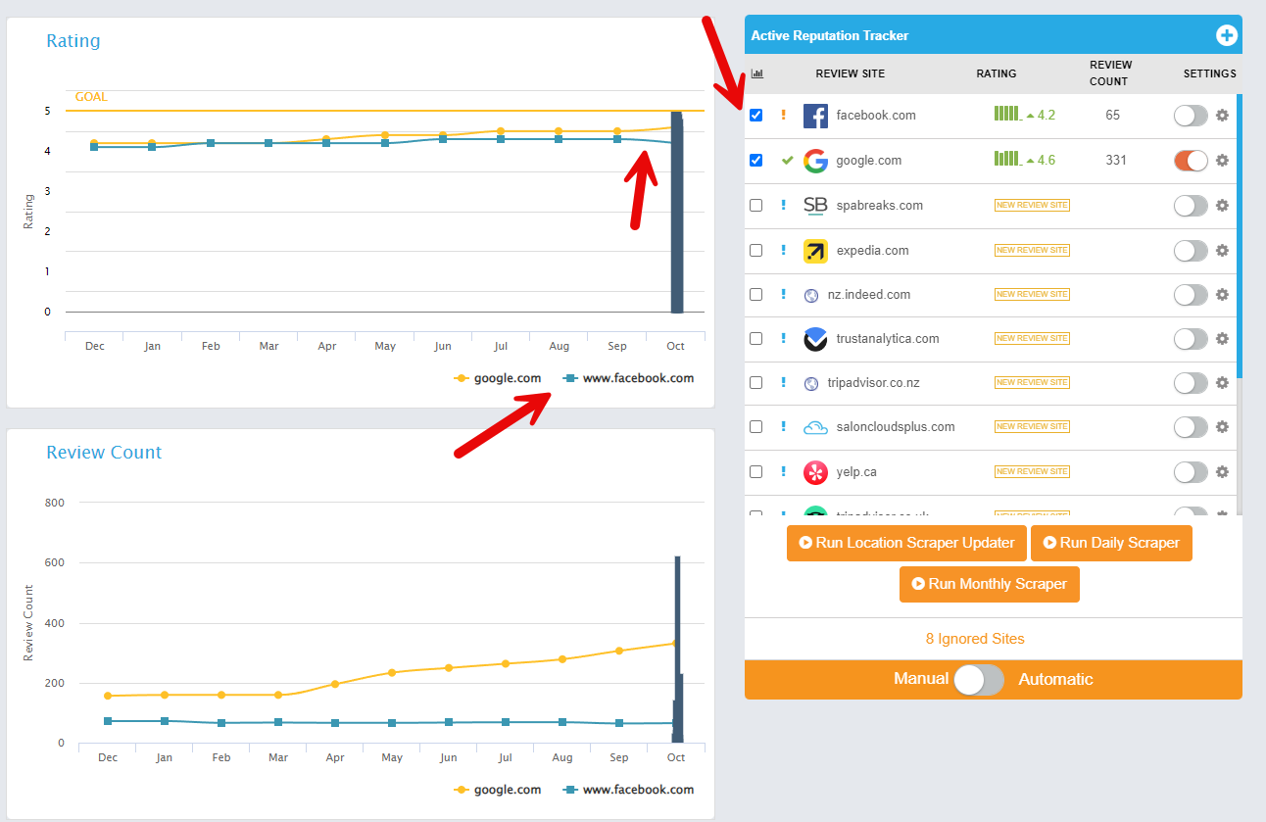
Task: Open settings gear for google.com
Action: pyautogui.click(x=1222, y=161)
